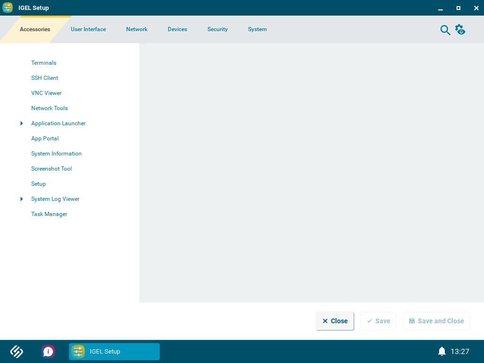Switch to the Network tab
This screenshot has height=363, width=484.
click(137, 29)
